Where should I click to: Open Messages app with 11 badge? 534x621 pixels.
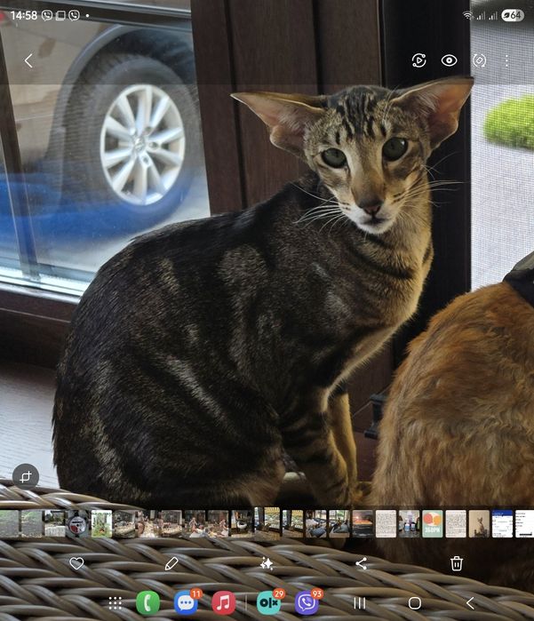(x=186, y=603)
